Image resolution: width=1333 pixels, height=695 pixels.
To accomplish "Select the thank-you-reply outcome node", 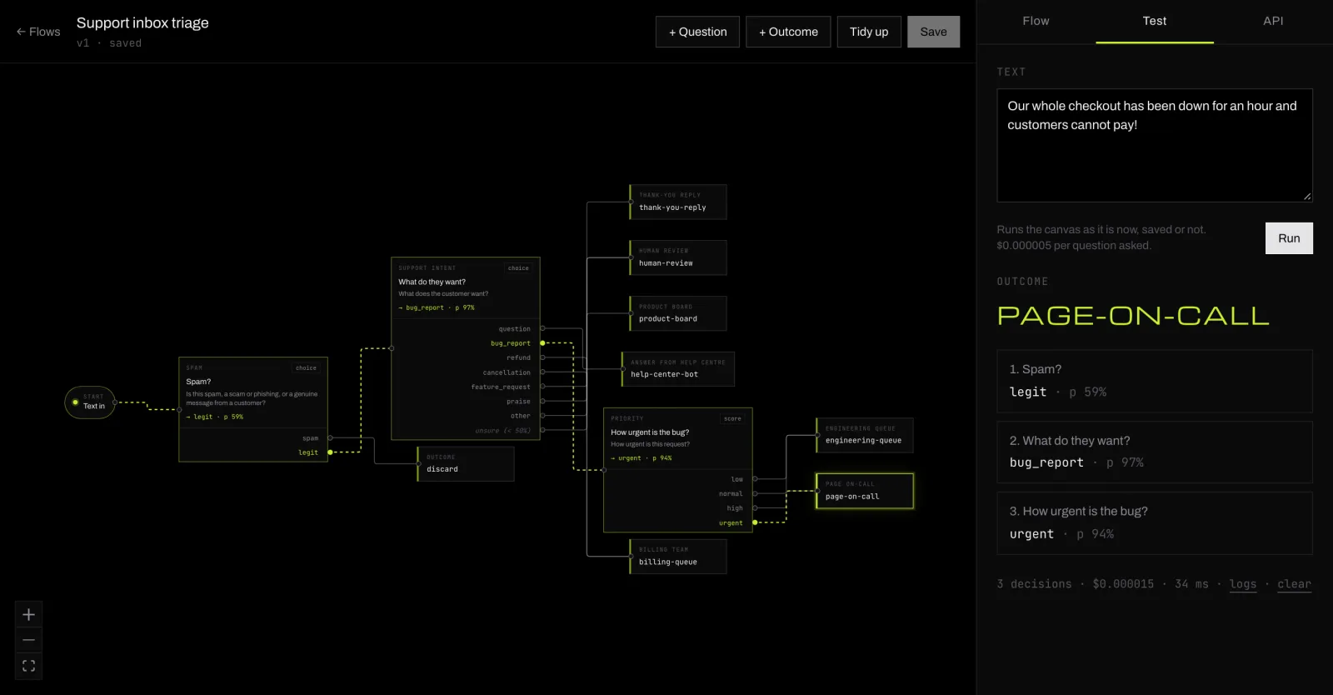I will pos(678,202).
